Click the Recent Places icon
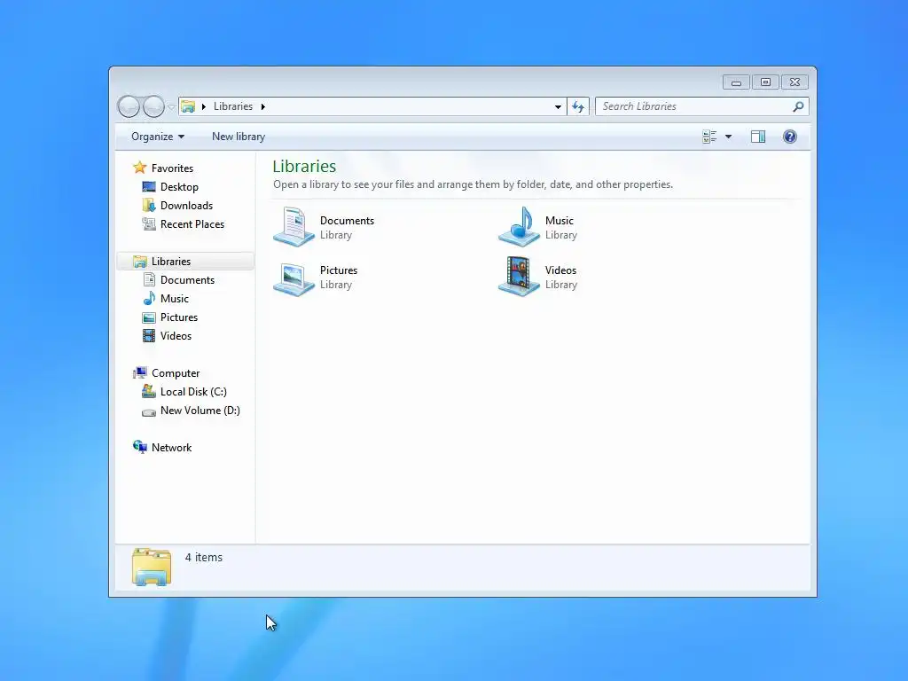The image size is (908, 681). [149, 224]
